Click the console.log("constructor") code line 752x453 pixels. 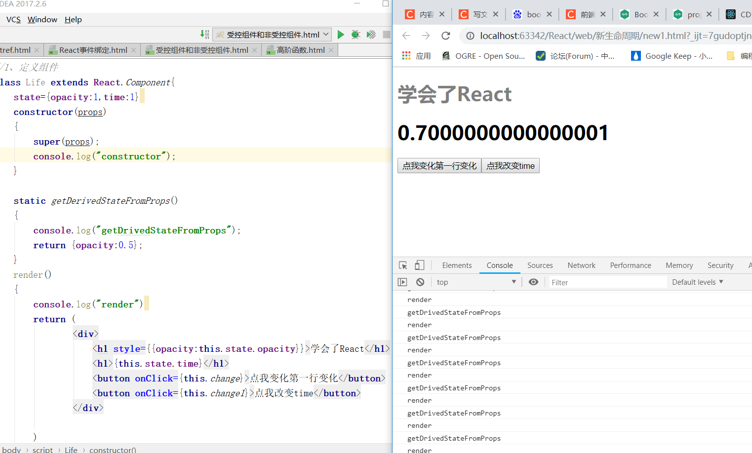[105, 156]
